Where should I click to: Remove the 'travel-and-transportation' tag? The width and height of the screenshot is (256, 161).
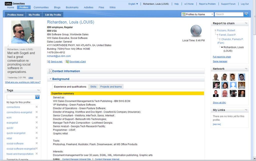point(37,154)
